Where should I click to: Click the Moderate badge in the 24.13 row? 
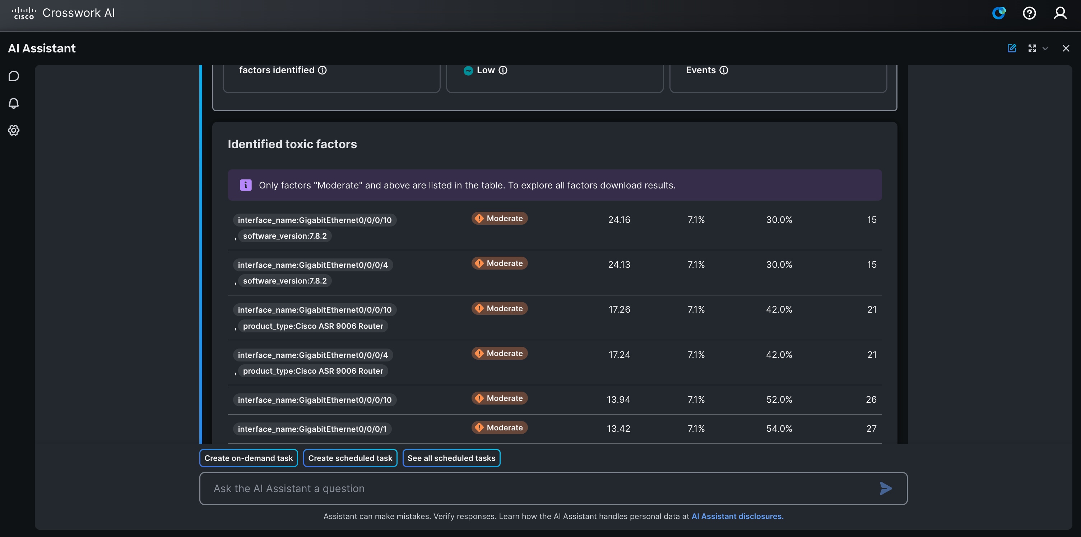click(x=499, y=263)
